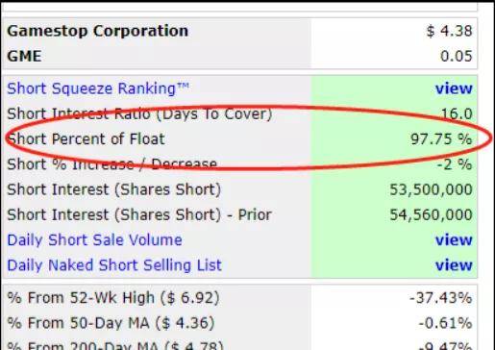Click the % From 52-Wk High row label
495x350 pixels.
point(113,298)
